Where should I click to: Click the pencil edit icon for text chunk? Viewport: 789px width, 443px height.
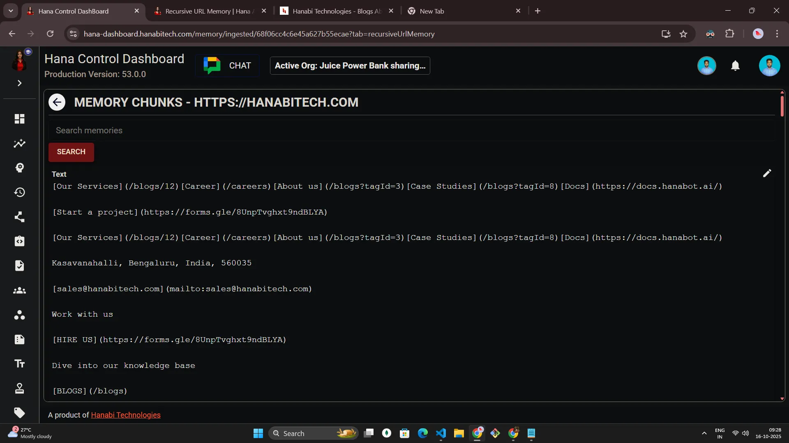pos(767,174)
